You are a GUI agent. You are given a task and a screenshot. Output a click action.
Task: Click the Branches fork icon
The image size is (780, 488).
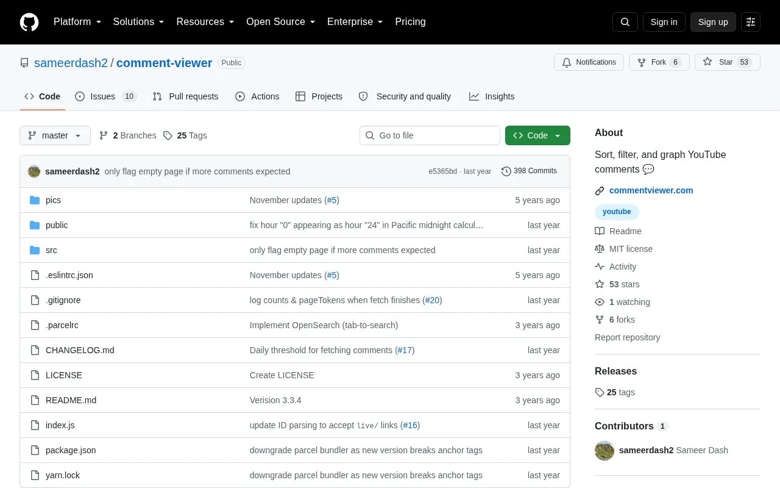click(104, 135)
